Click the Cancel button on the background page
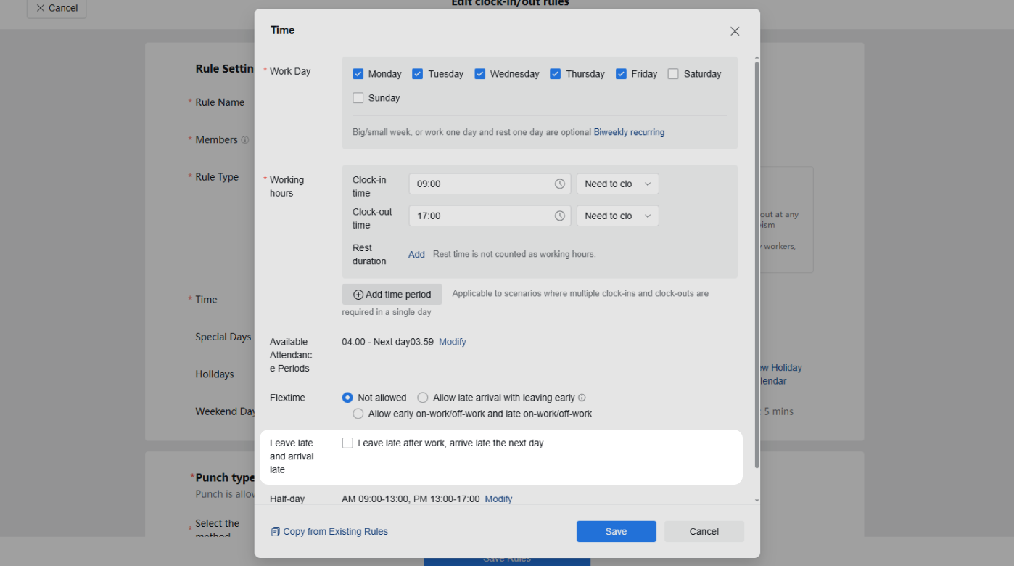Viewport: 1014px width, 566px height. pos(57,8)
